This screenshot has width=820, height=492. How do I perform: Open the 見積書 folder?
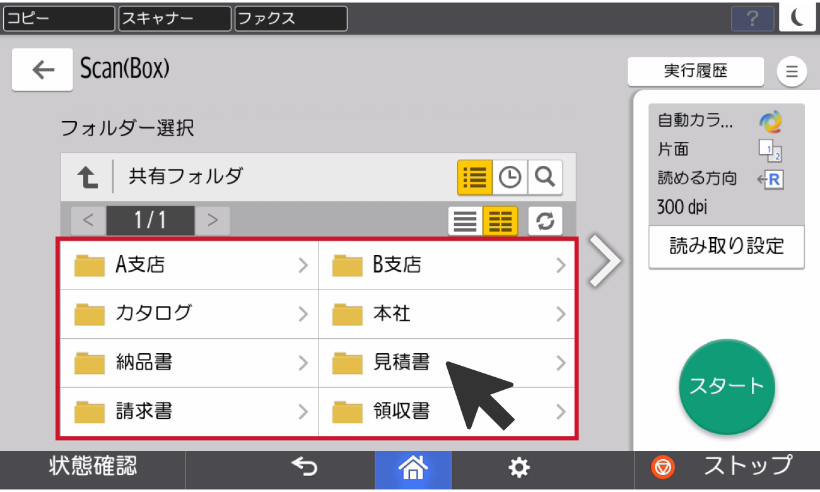[447, 363]
